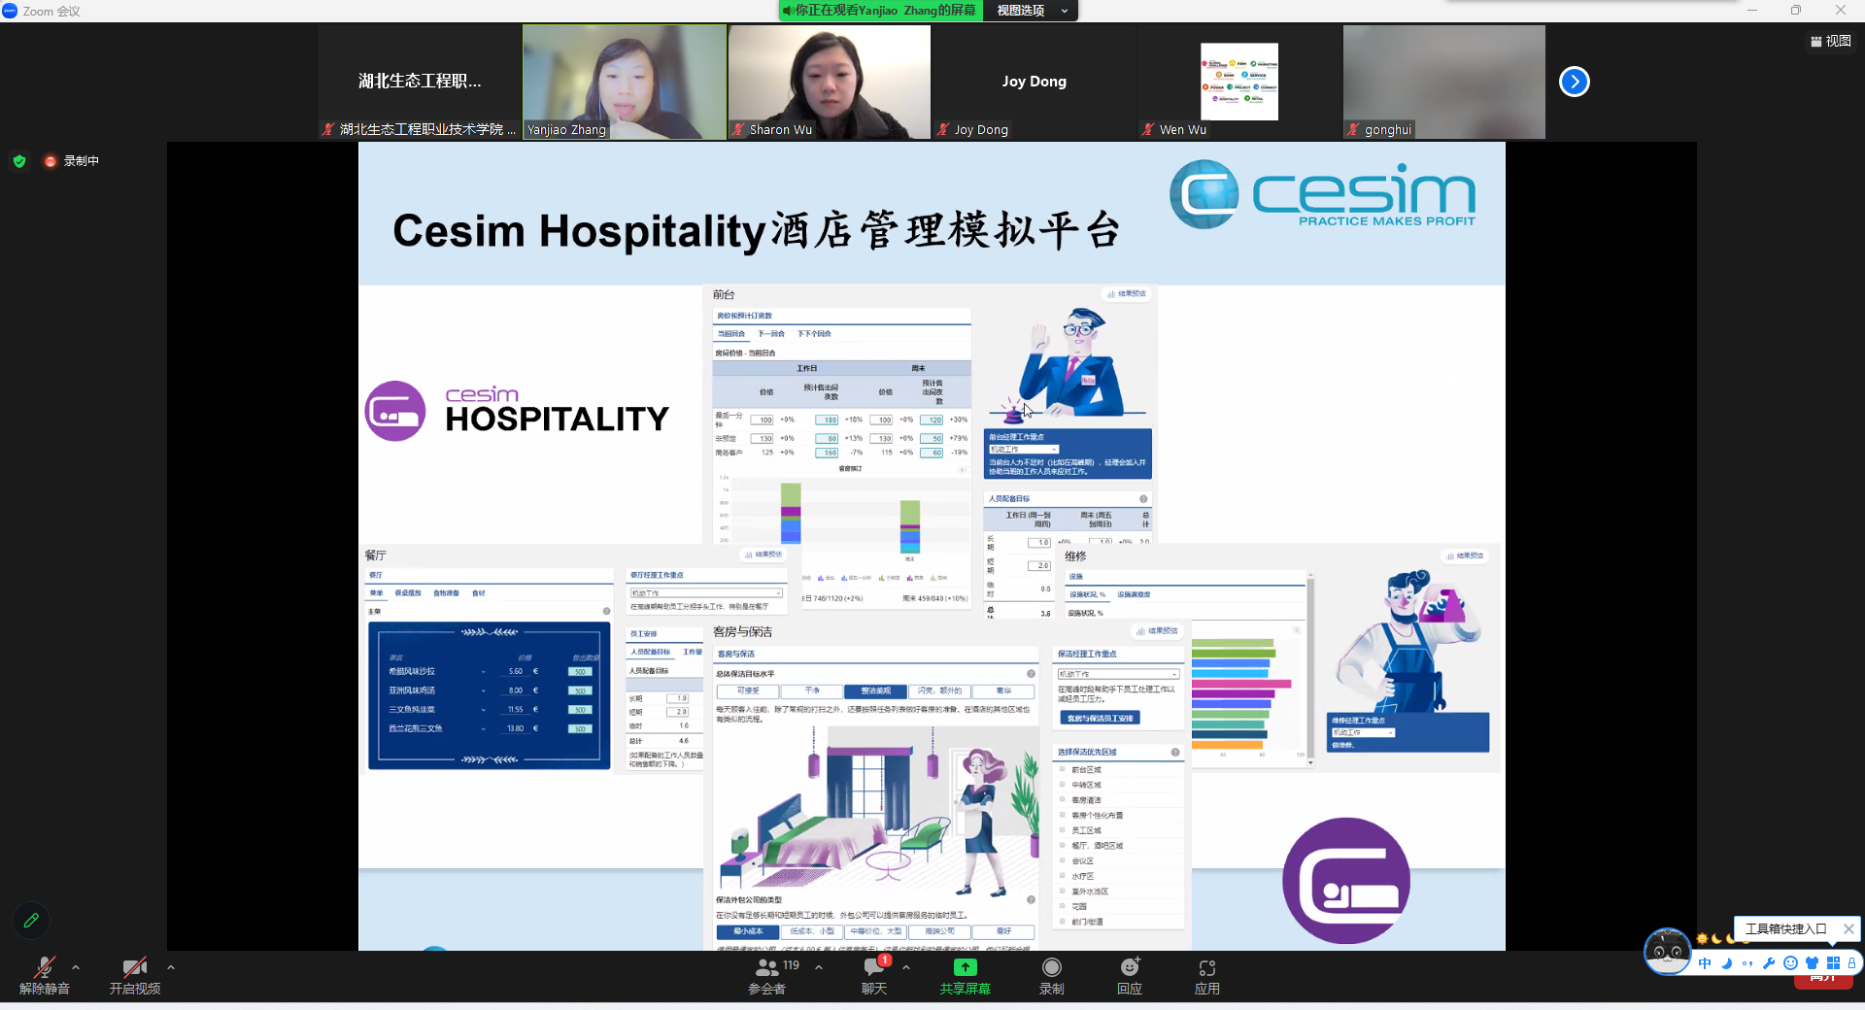Switch IME language via 中 icon
The width and height of the screenshot is (1865, 1010).
coord(1705,963)
